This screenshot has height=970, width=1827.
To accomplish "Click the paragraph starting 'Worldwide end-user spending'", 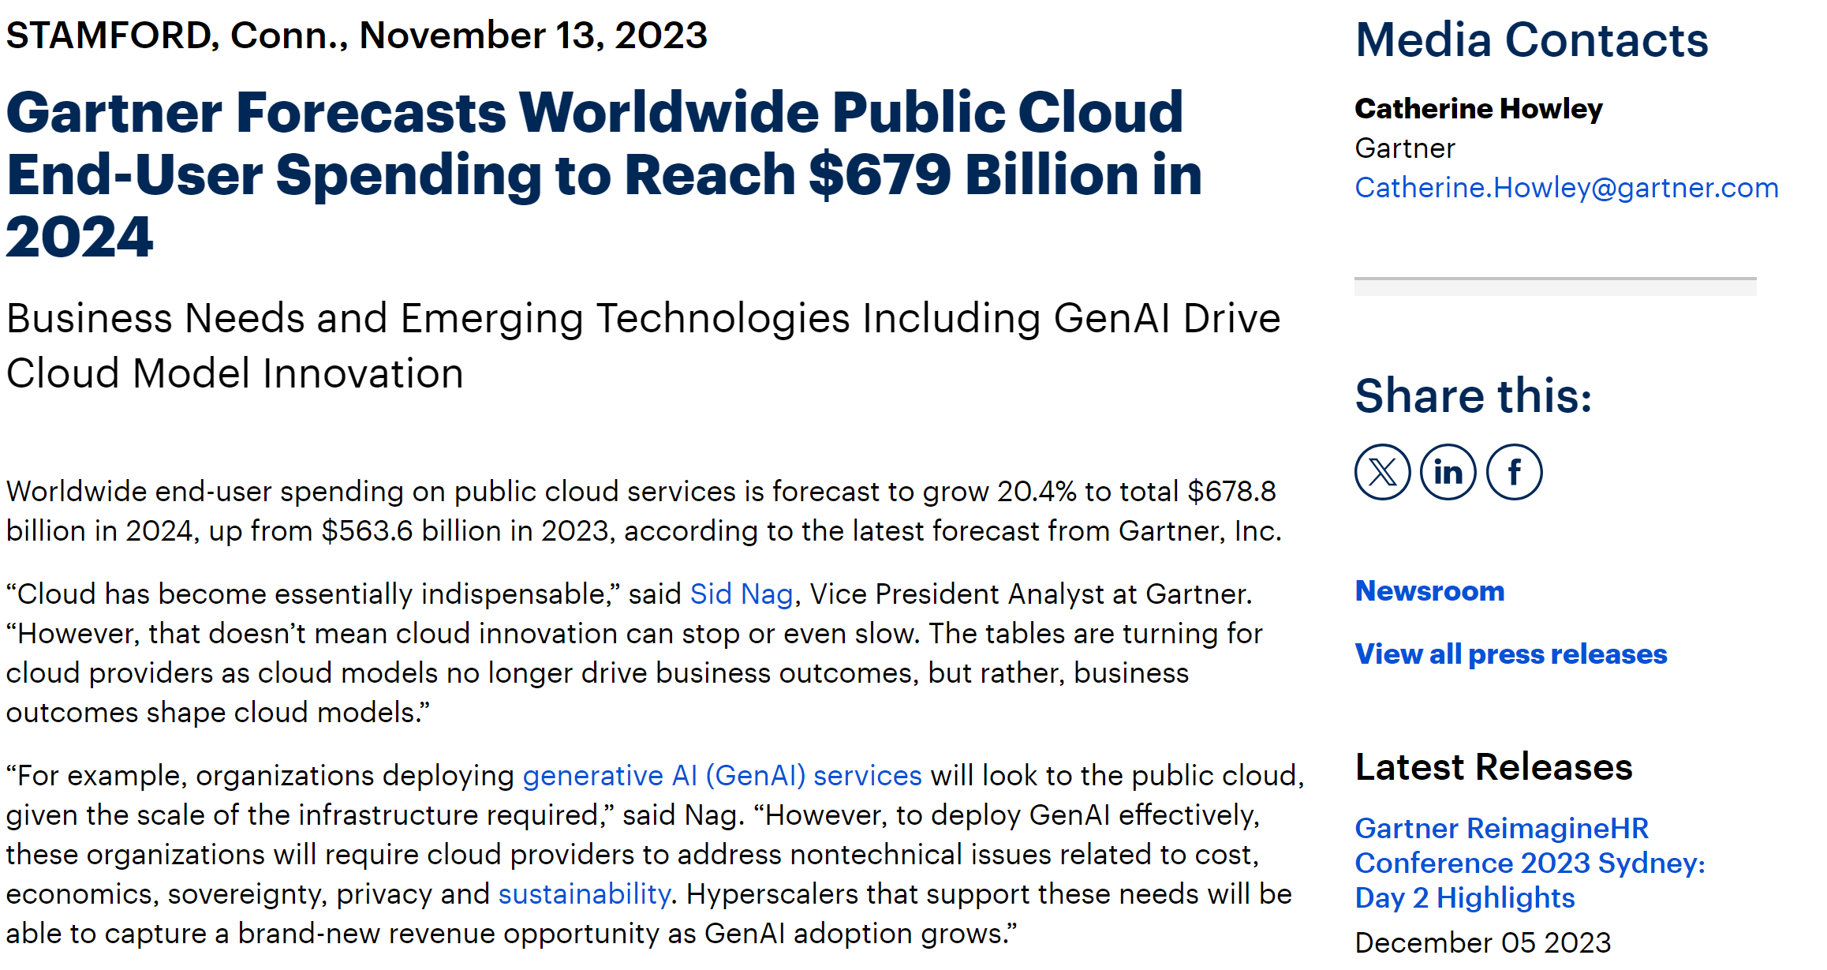I will (644, 511).
